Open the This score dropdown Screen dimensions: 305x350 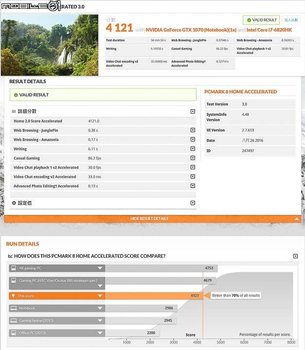100,296
